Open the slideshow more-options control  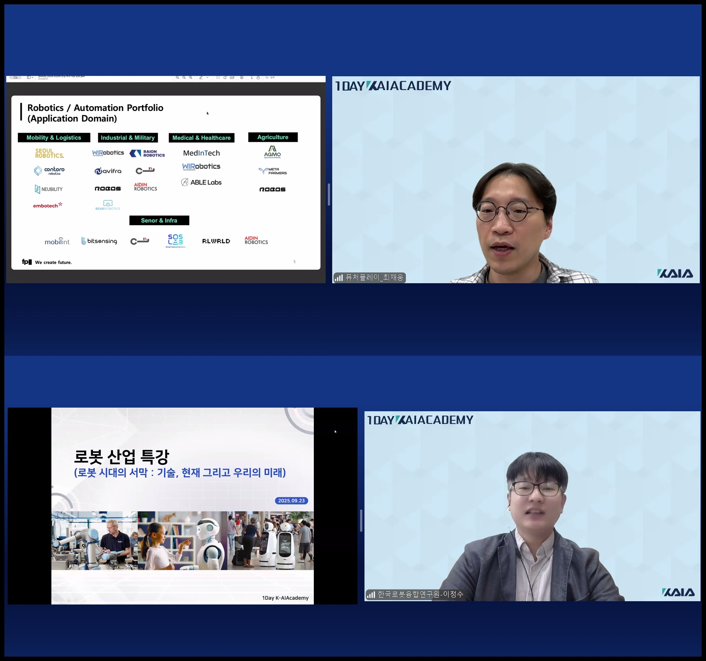click(82, 601)
